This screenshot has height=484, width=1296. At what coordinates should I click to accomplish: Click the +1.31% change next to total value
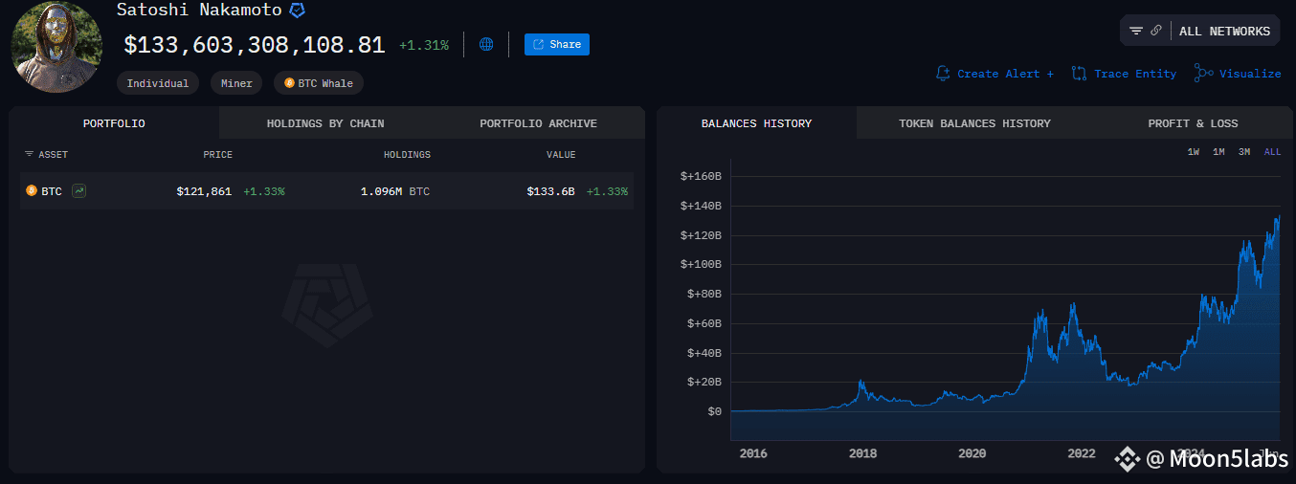click(423, 45)
